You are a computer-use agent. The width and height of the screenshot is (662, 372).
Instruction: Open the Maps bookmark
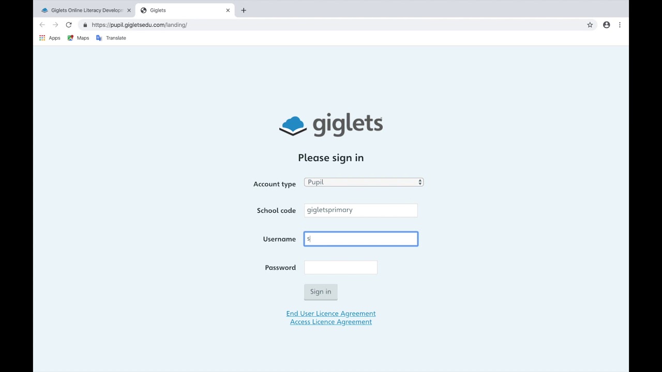78,38
